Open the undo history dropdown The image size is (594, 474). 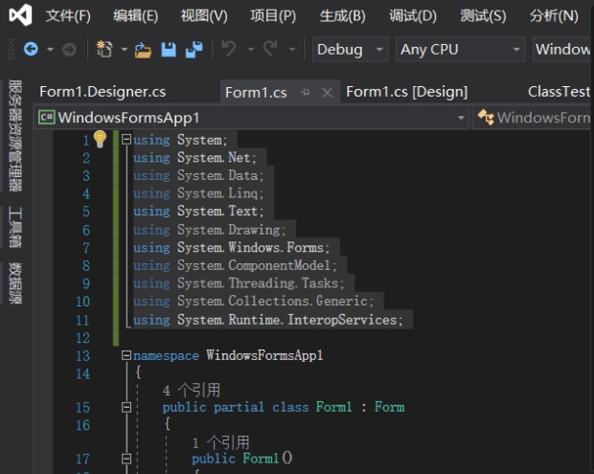[250, 49]
